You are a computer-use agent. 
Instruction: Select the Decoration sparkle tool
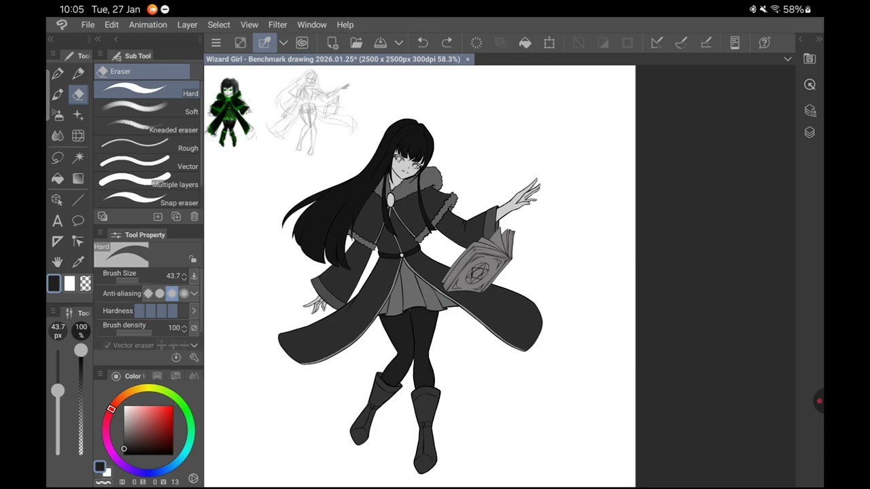(78, 115)
